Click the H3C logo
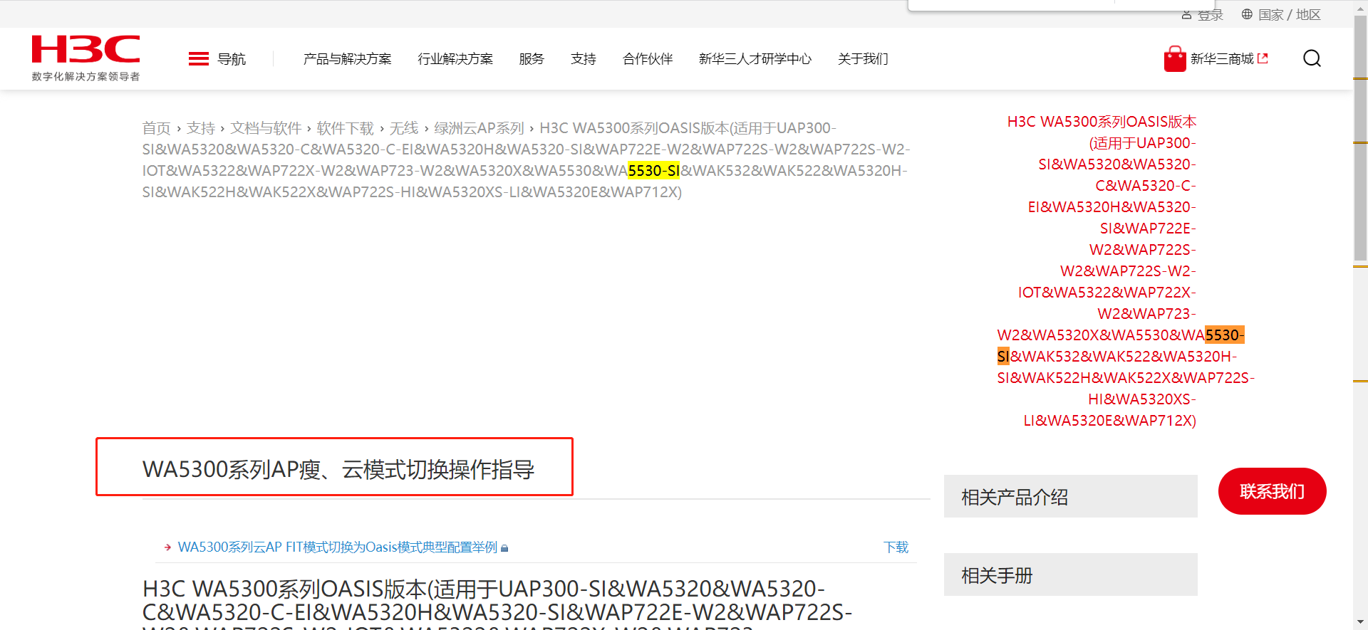This screenshot has width=1368, height=630. [85, 49]
